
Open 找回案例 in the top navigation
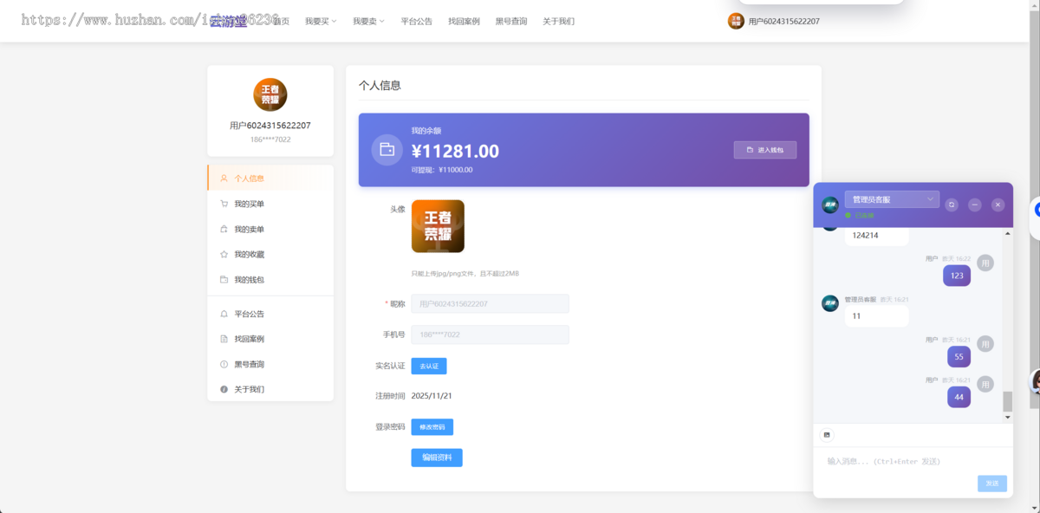point(464,21)
